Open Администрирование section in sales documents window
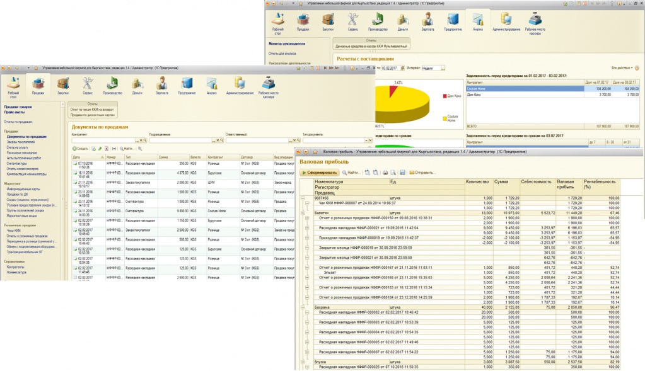 tap(240, 86)
